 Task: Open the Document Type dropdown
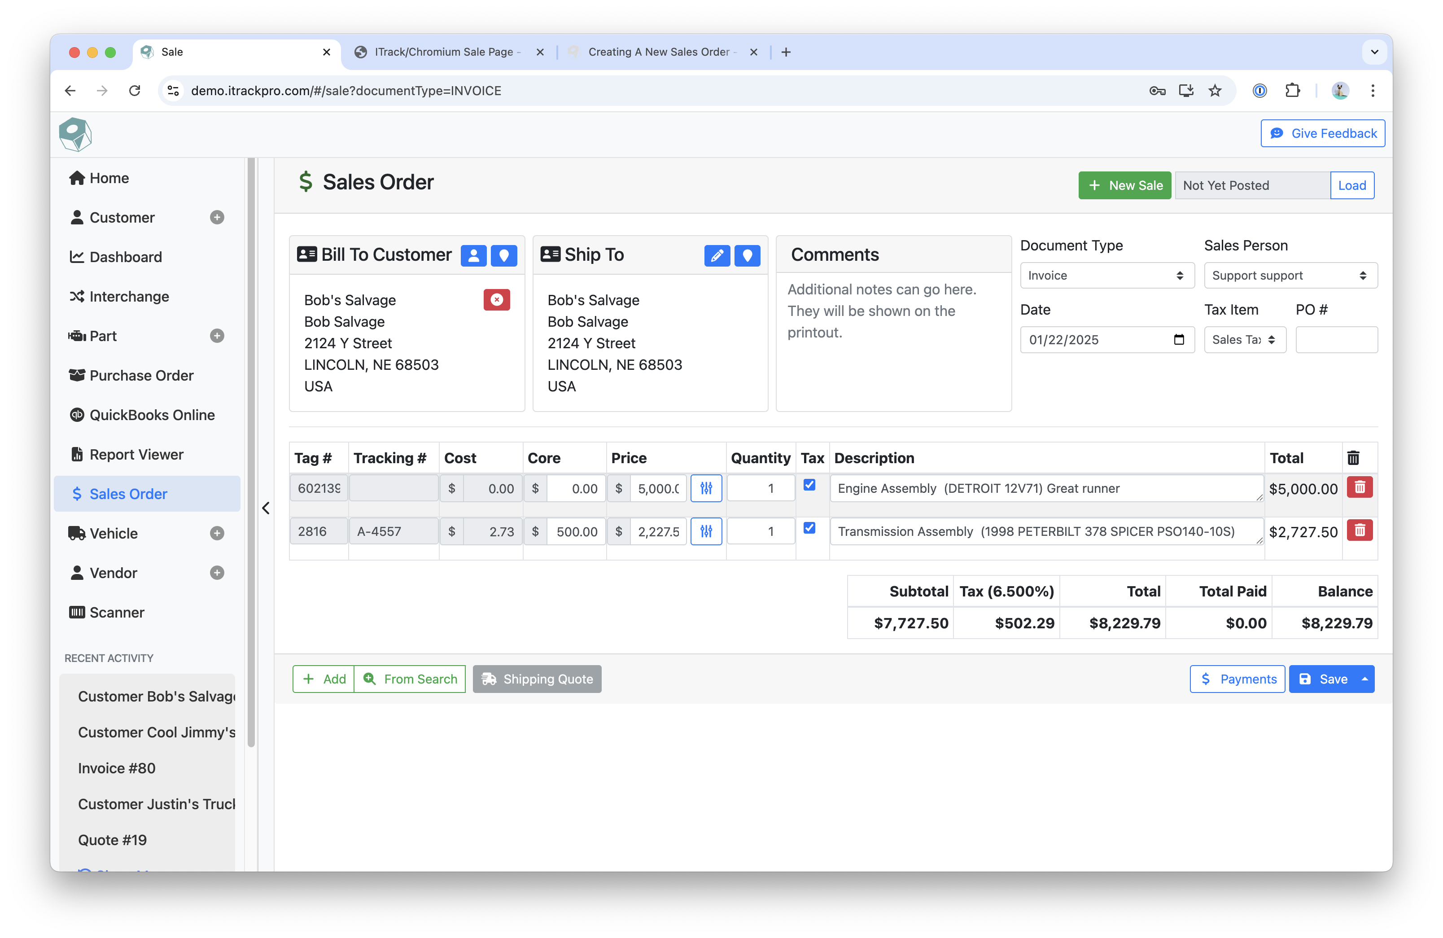tap(1106, 275)
